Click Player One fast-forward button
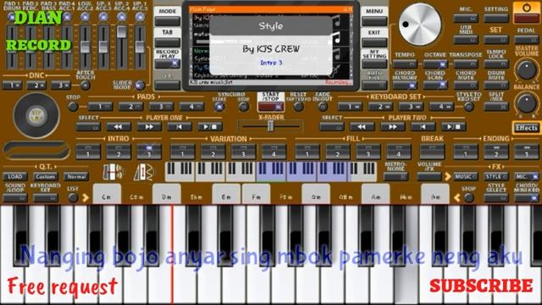 [149, 127]
